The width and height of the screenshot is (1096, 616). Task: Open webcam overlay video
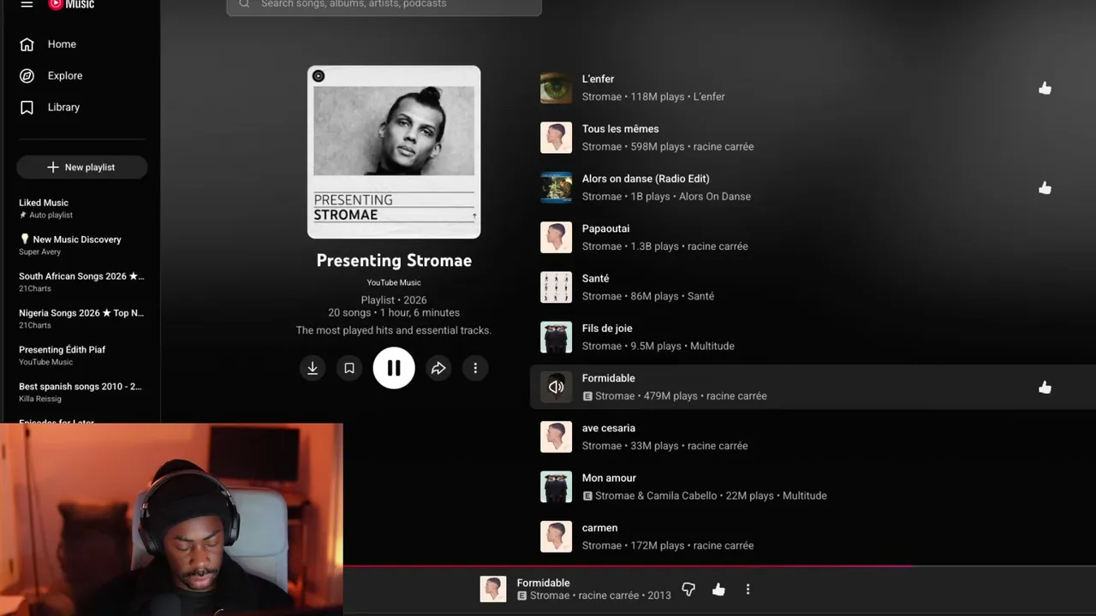(x=171, y=519)
